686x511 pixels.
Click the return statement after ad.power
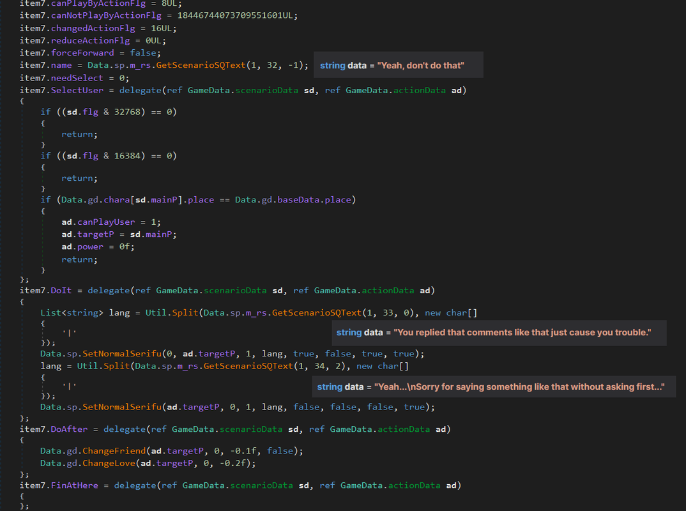click(x=80, y=259)
